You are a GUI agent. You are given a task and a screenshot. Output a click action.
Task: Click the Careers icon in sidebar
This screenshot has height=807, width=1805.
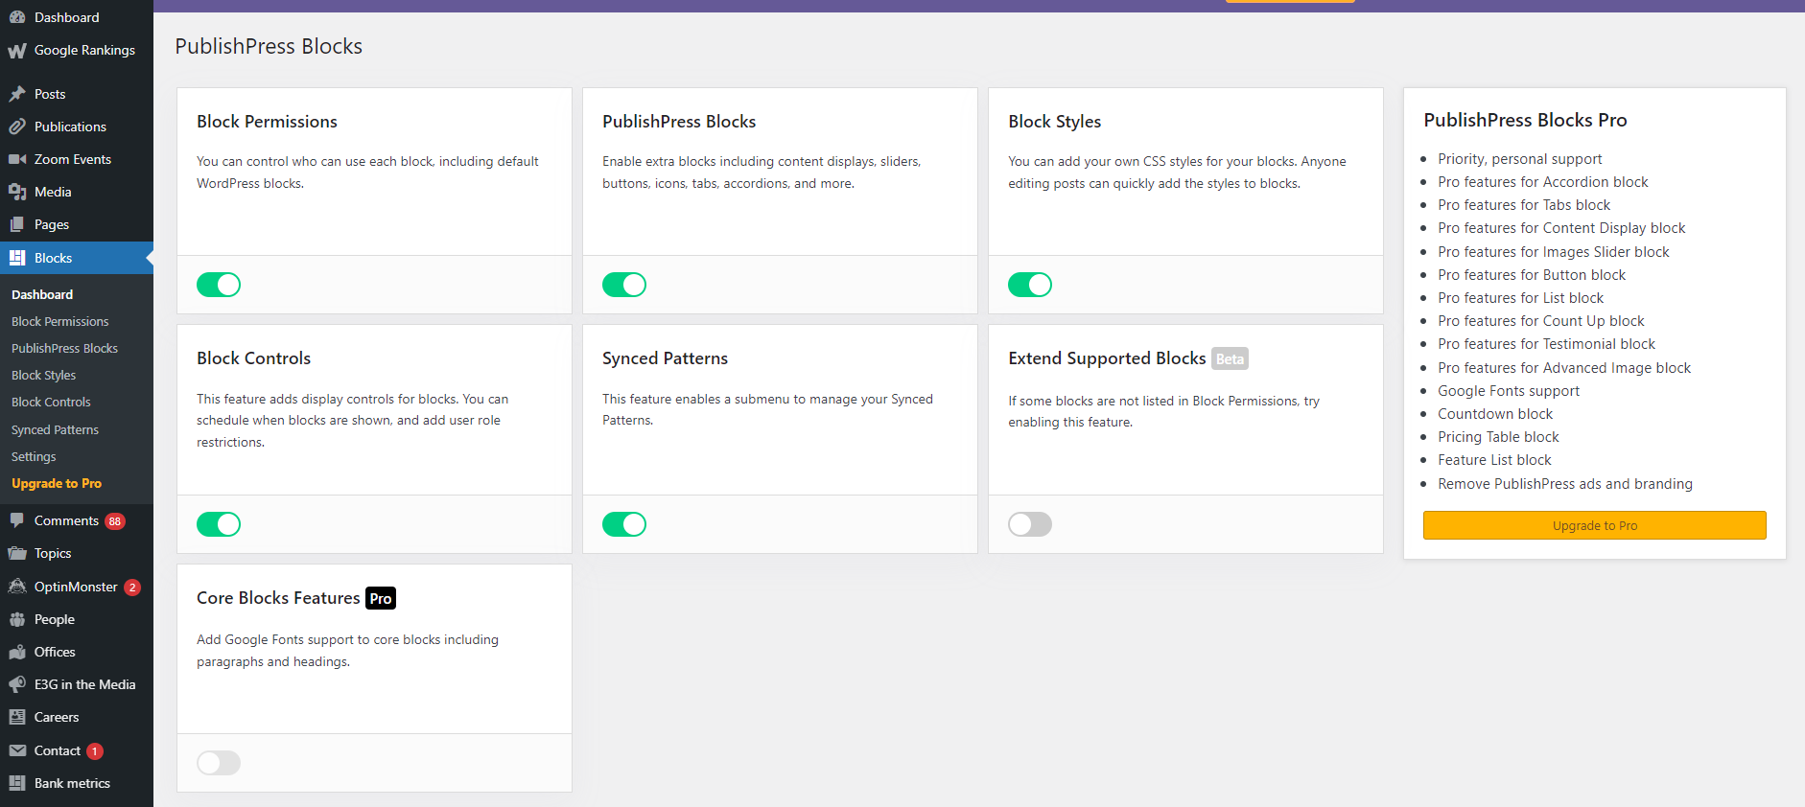tap(17, 717)
